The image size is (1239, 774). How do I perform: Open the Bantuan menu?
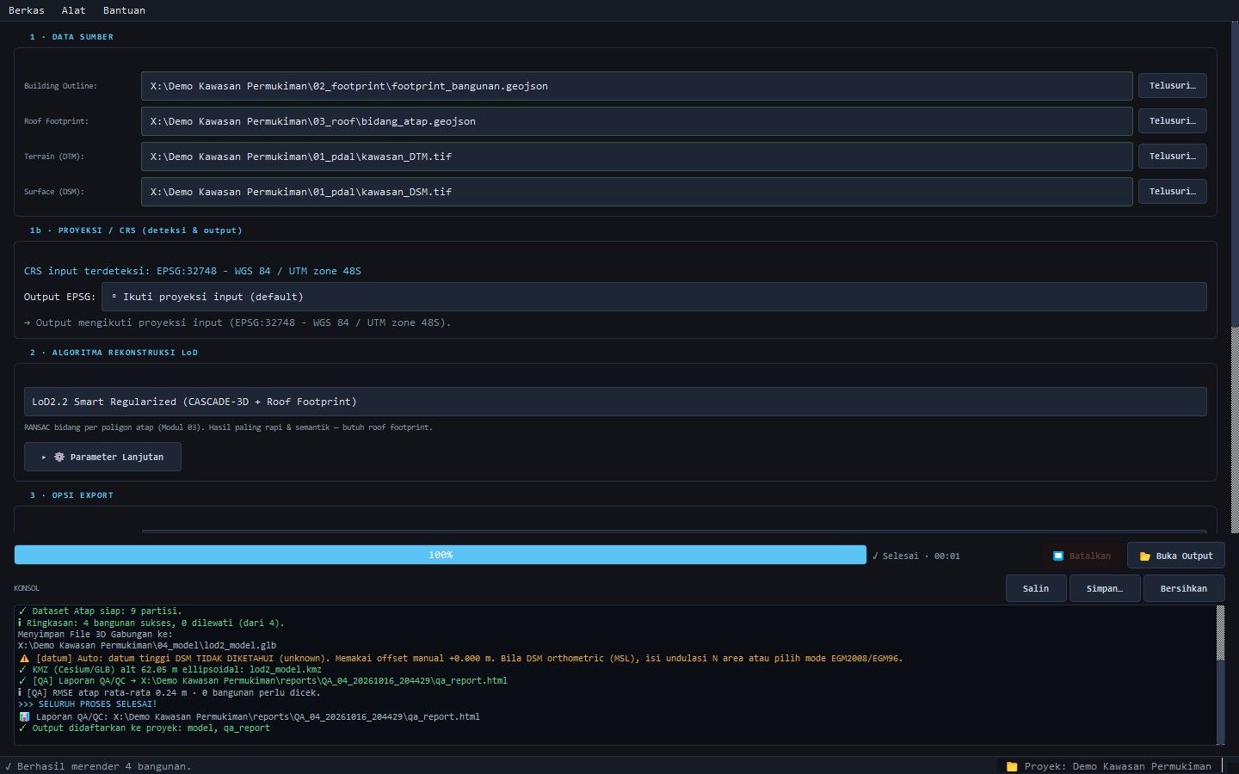[x=124, y=10]
